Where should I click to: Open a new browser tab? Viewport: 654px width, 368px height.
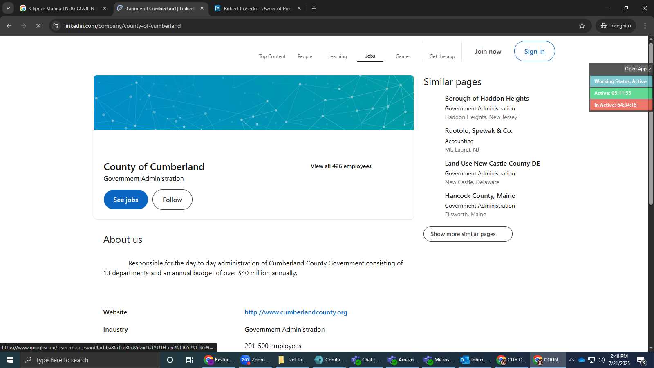click(314, 8)
